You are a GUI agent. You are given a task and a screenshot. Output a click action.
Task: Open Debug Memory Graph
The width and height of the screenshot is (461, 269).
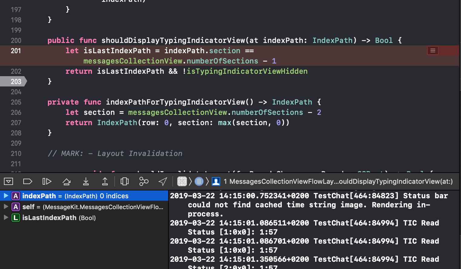tap(144, 181)
